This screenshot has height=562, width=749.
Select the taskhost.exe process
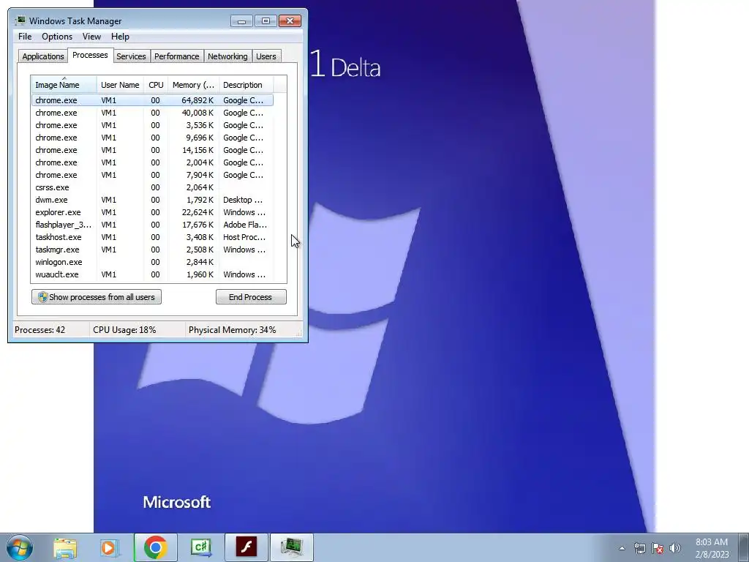[x=152, y=237]
